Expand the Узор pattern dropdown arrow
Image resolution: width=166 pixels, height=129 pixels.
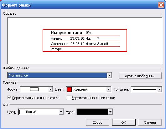(110, 112)
